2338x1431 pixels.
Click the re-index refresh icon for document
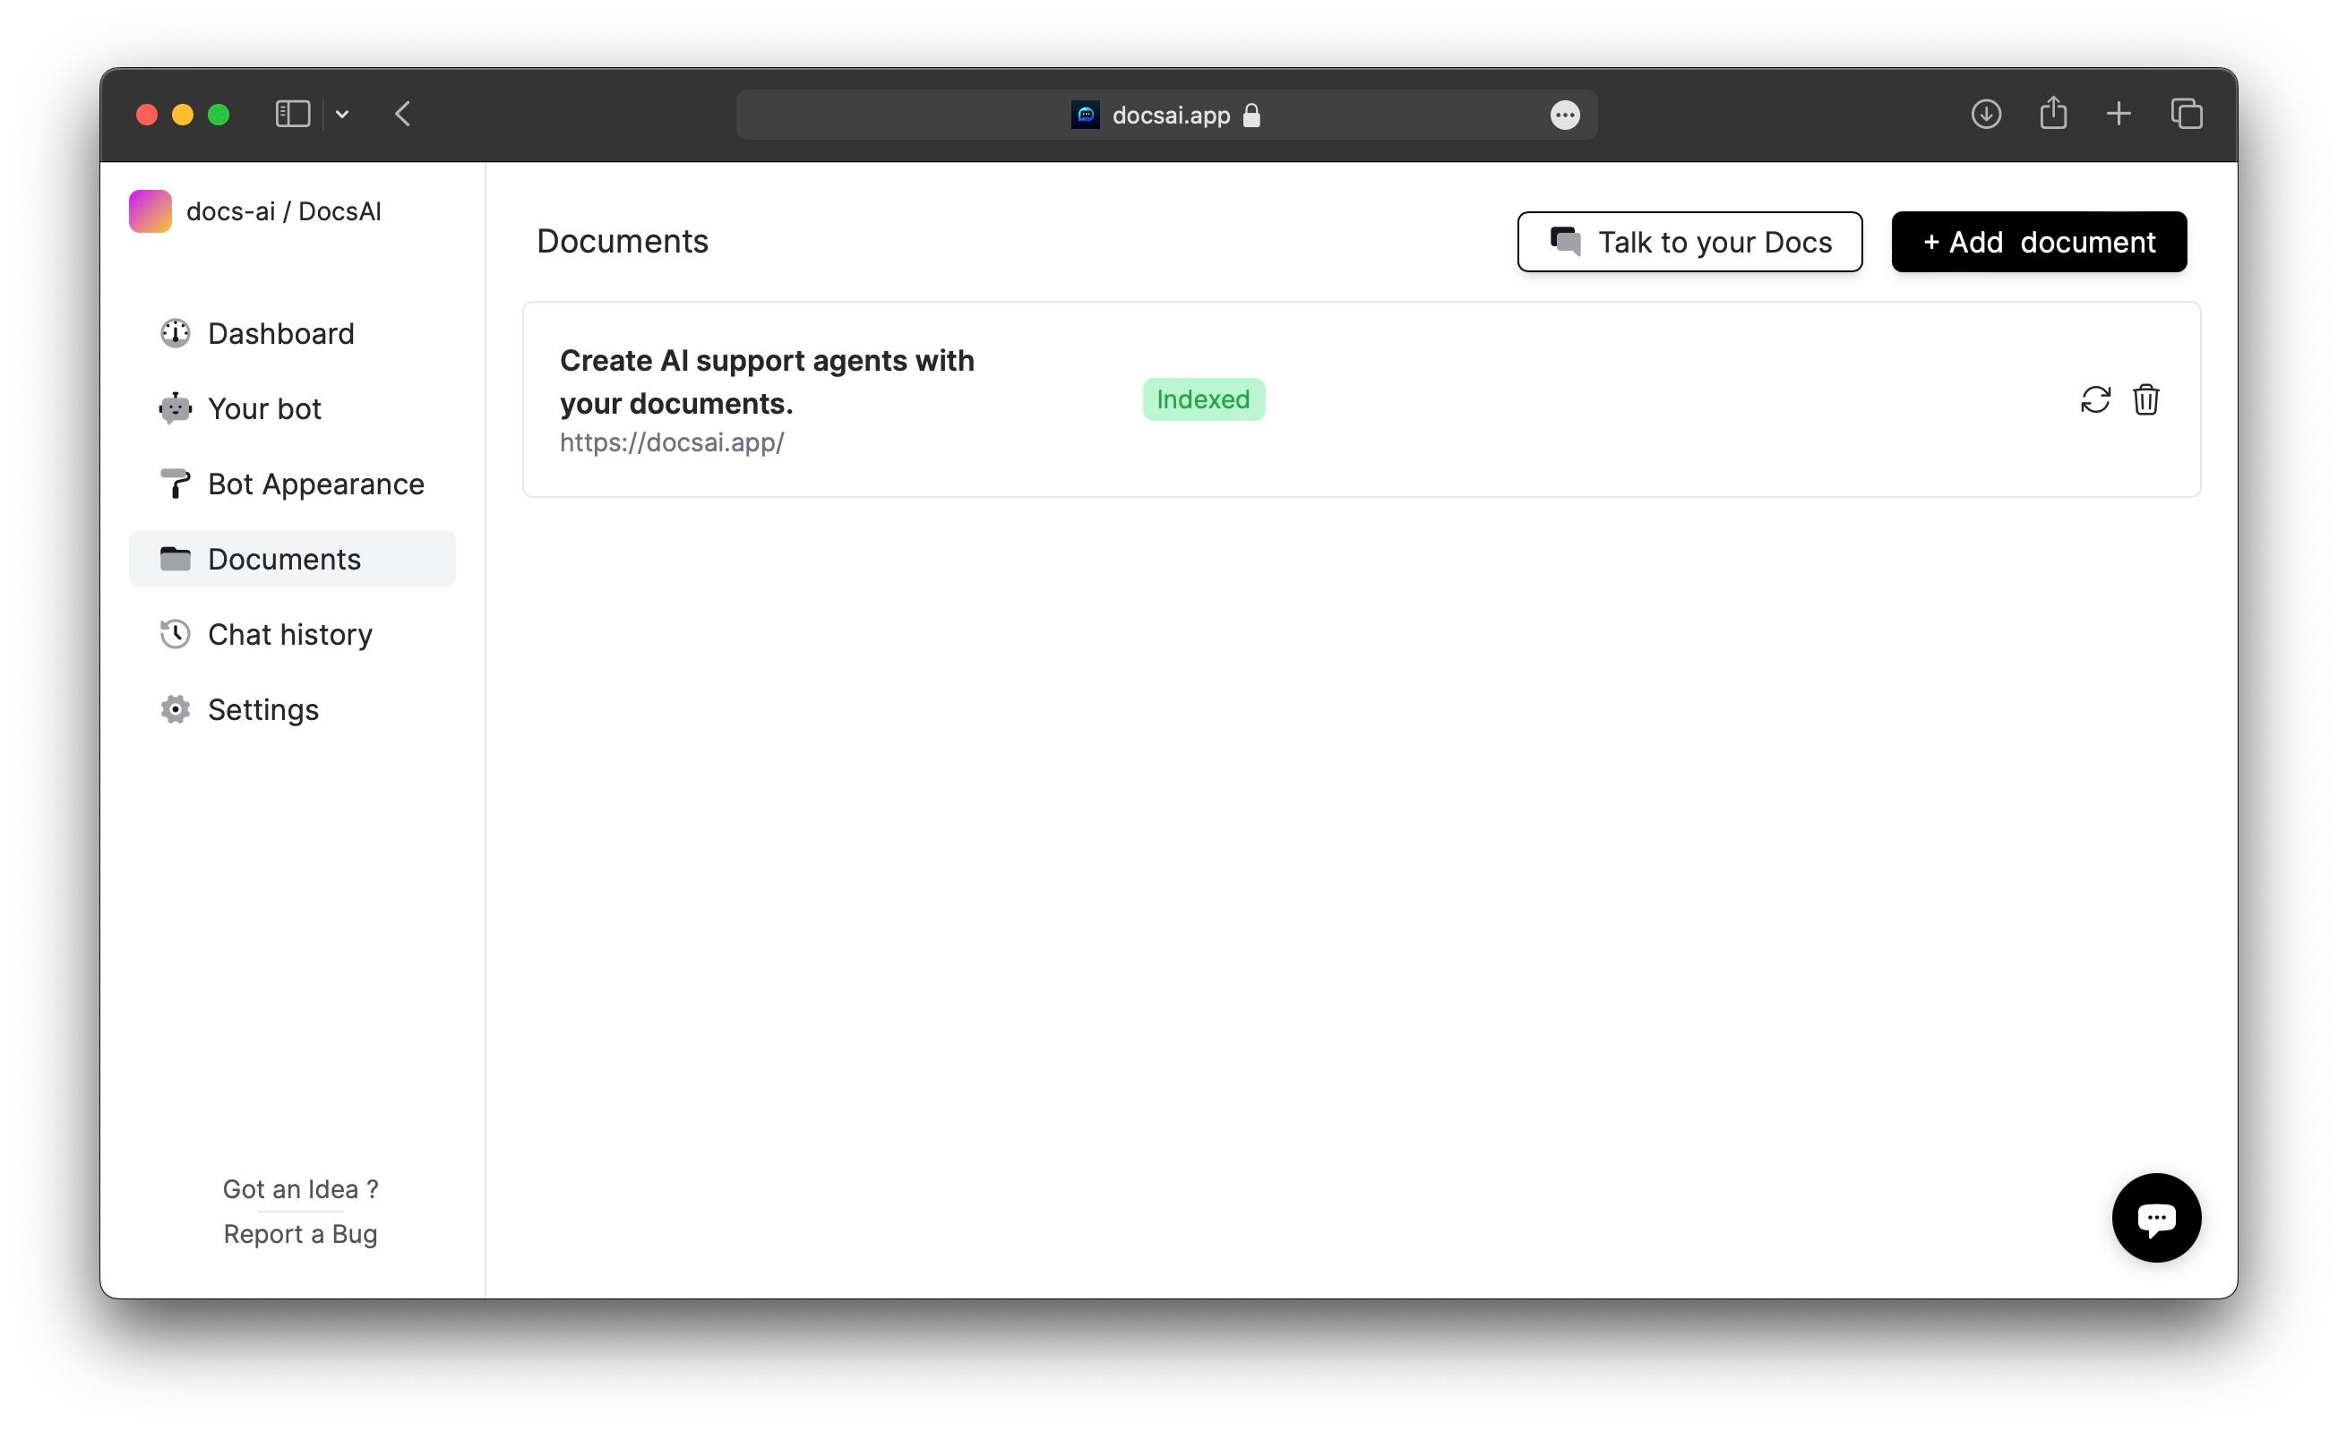(2095, 399)
